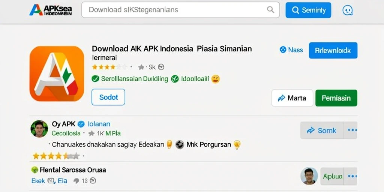Click the gray star beside 3k
This screenshot has height=192, width=384.
(141, 67)
